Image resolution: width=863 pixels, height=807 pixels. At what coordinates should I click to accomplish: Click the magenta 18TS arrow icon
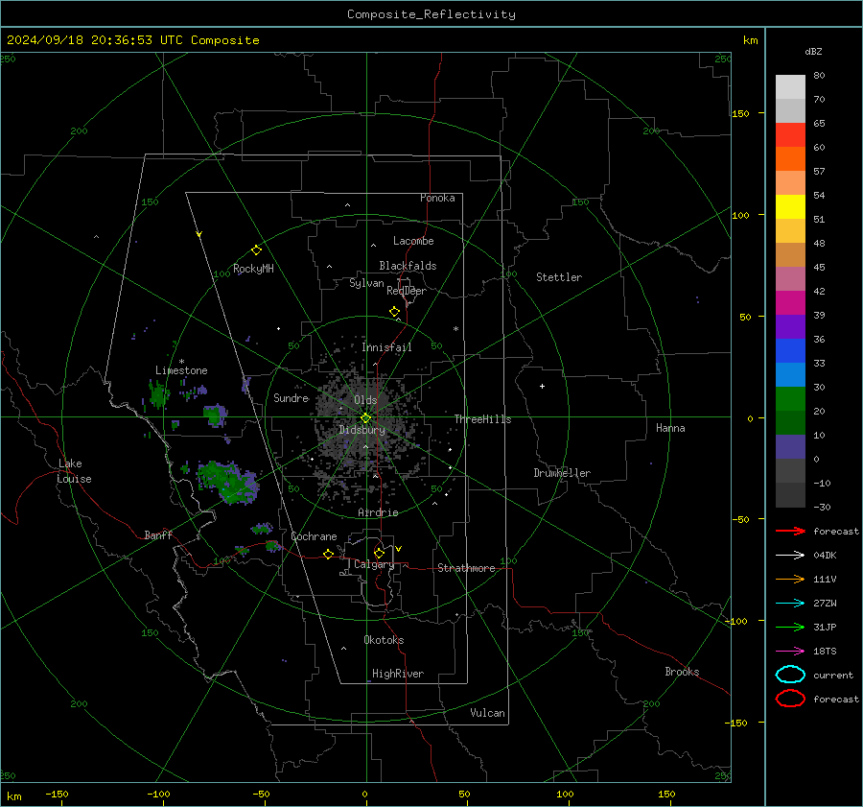pyautogui.click(x=790, y=651)
